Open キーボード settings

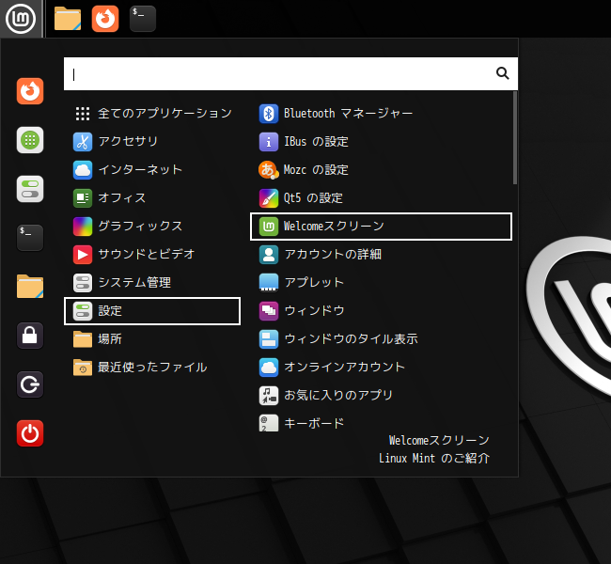[381, 422]
